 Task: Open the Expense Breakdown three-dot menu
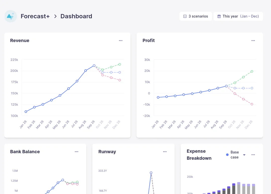click(x=253, y=155)
